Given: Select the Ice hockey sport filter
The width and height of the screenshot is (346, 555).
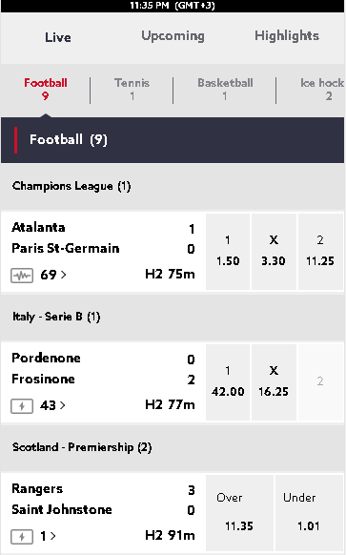Looking at the screenshot, I should [322, 90].
